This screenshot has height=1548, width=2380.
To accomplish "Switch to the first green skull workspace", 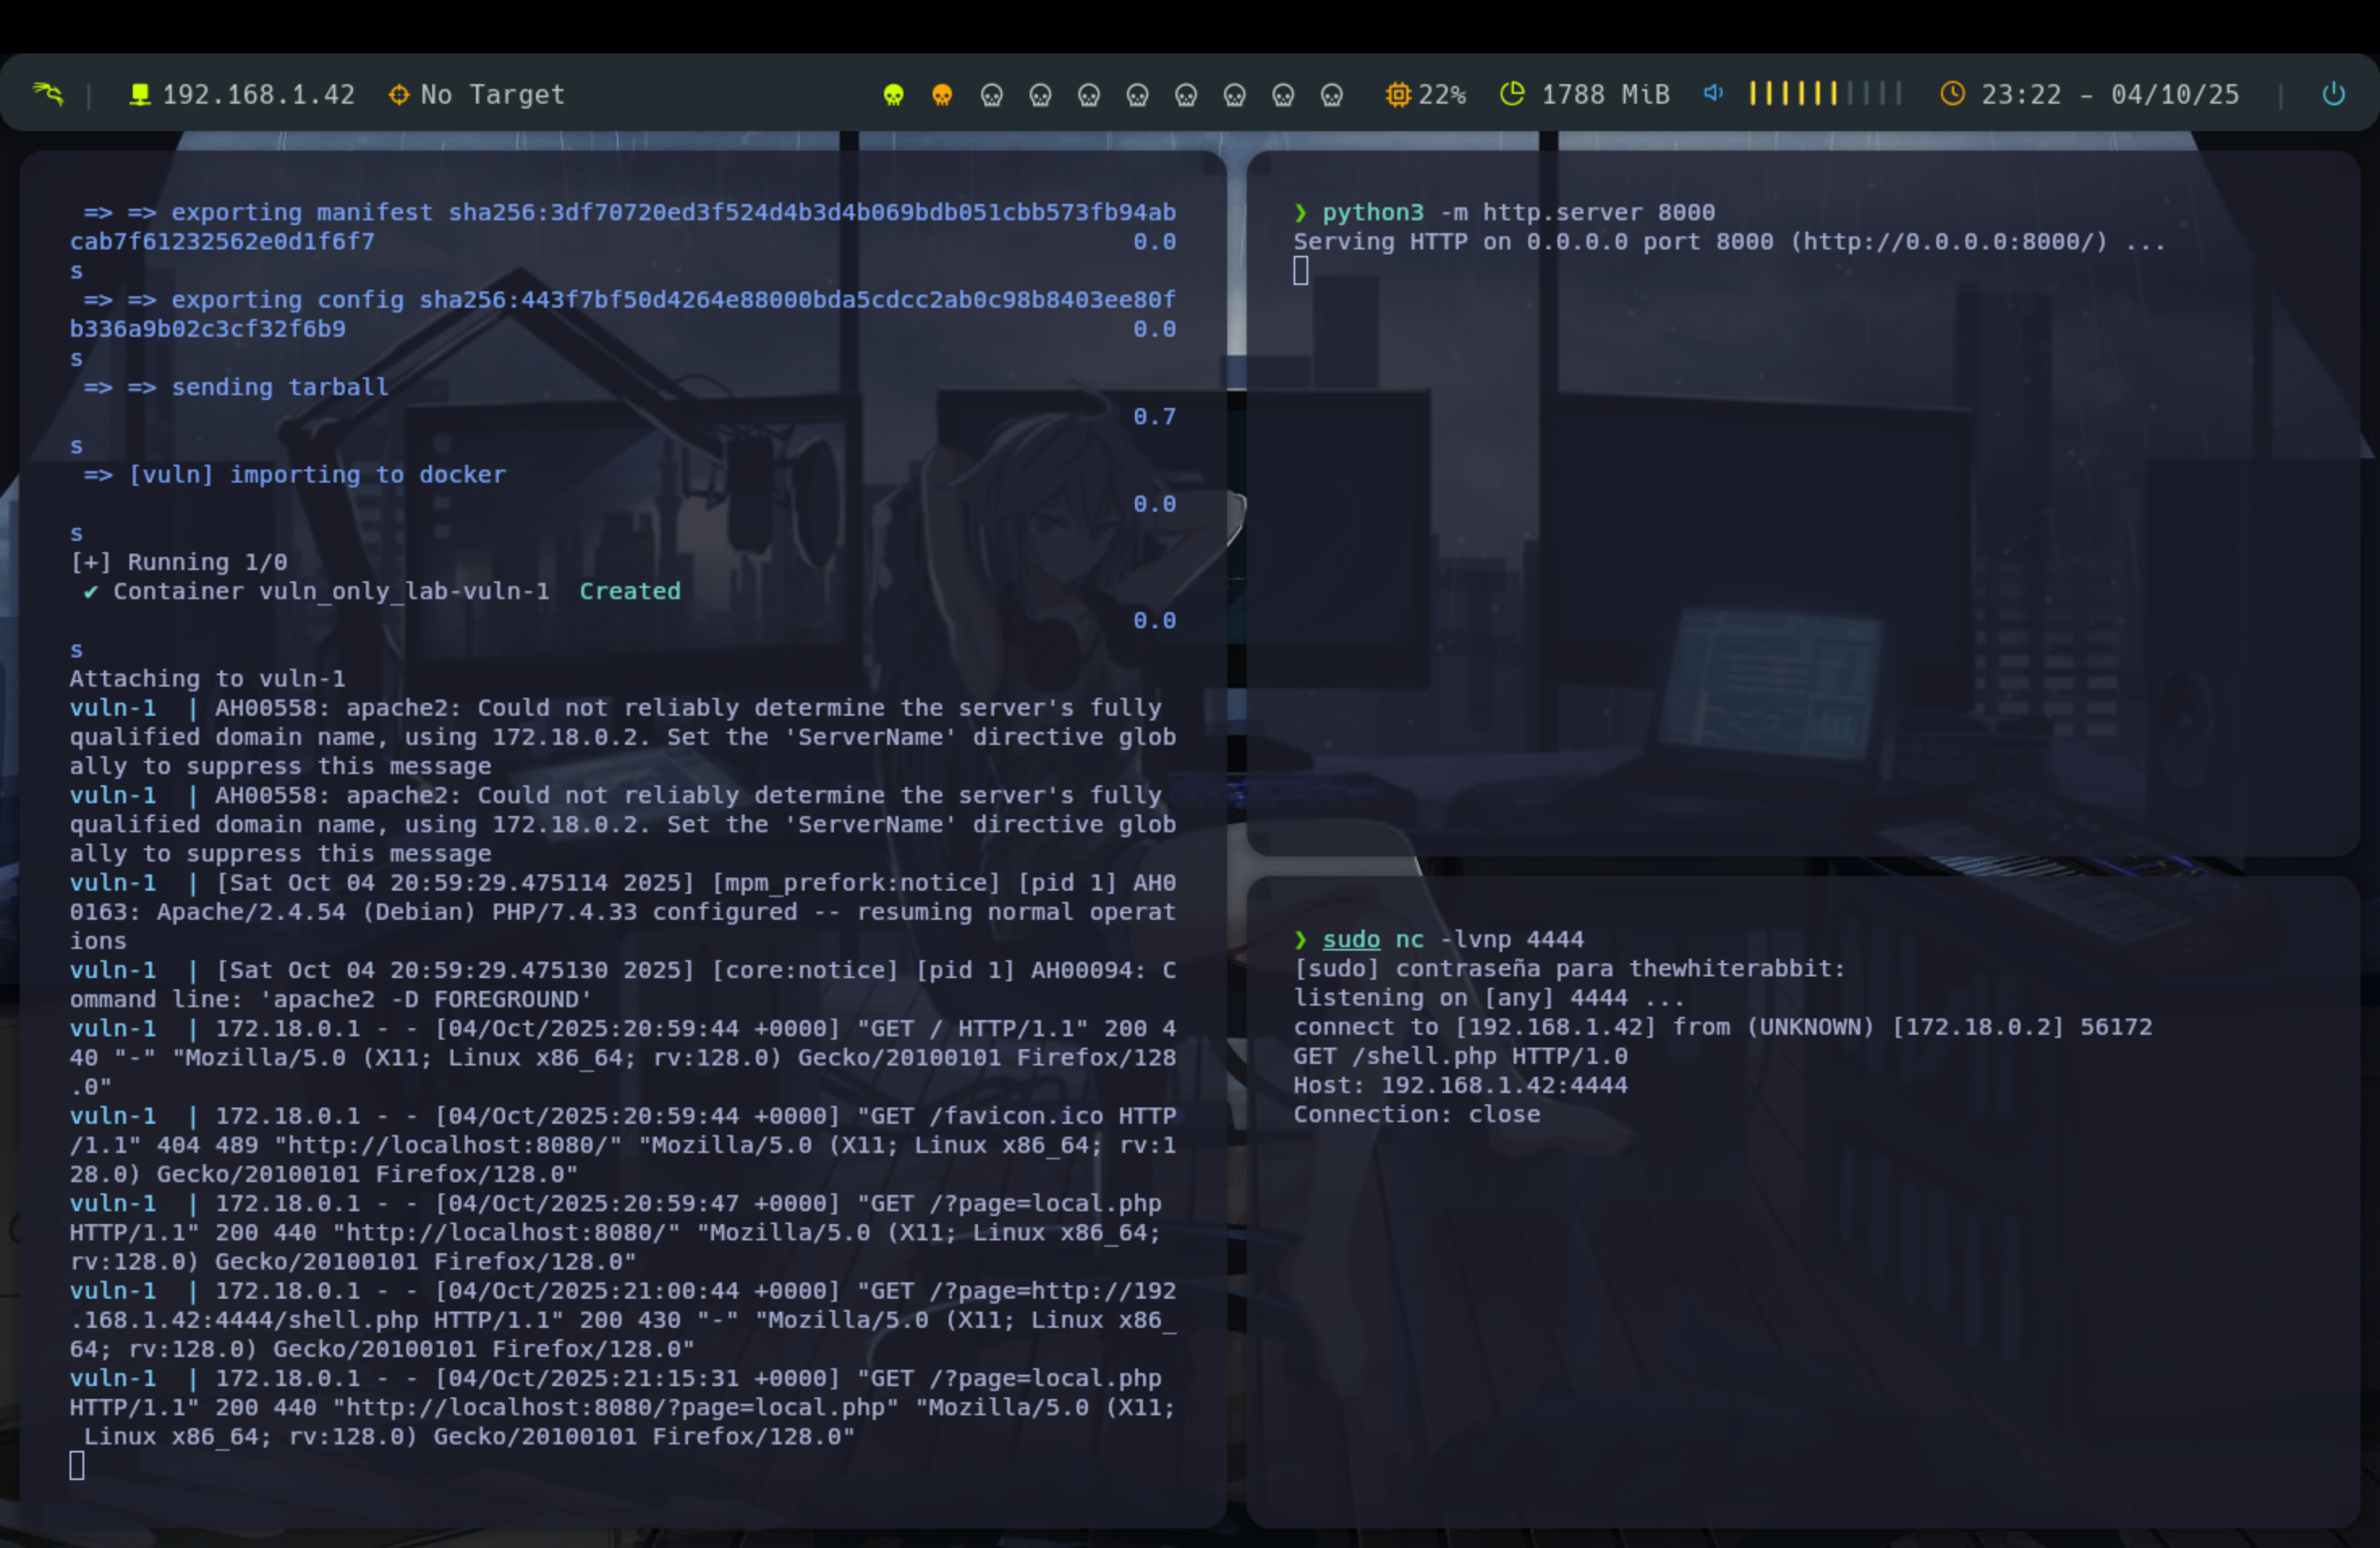I will 893,94.
